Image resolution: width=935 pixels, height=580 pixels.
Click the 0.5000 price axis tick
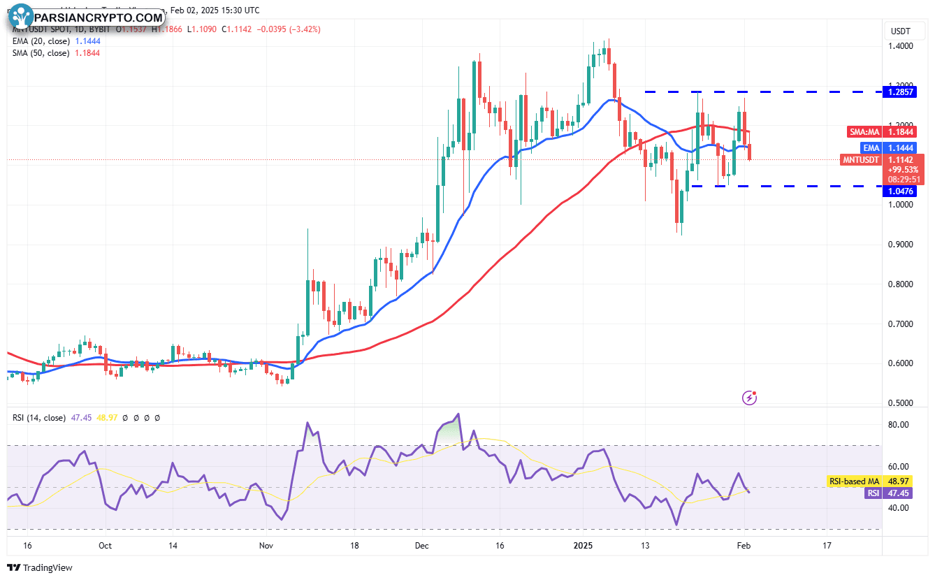[900, 404]
